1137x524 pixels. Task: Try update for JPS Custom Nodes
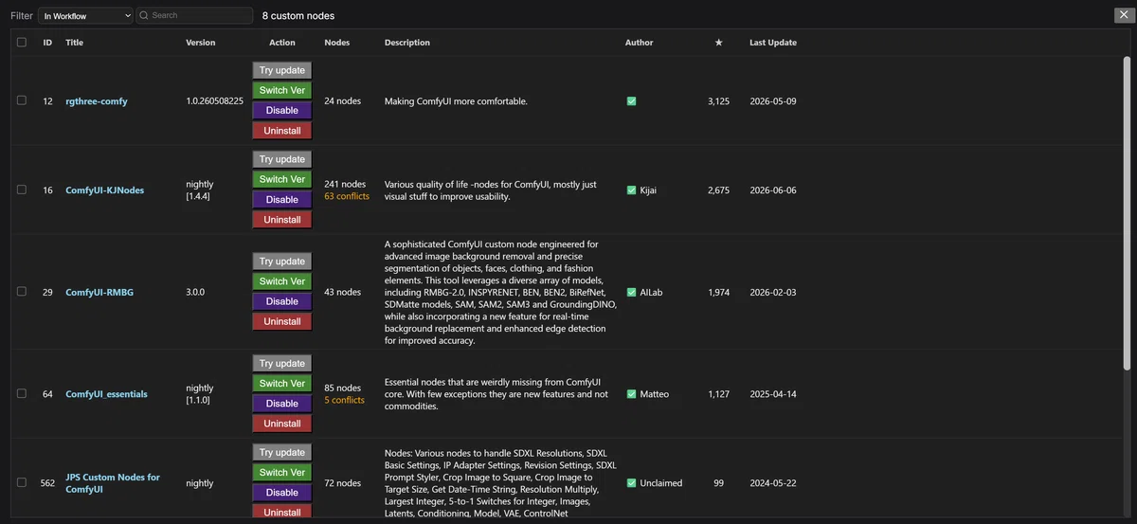click(x=282, y=453)
